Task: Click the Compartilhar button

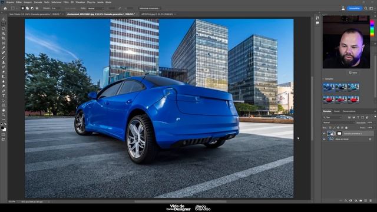Action: [x=355, y=8]
